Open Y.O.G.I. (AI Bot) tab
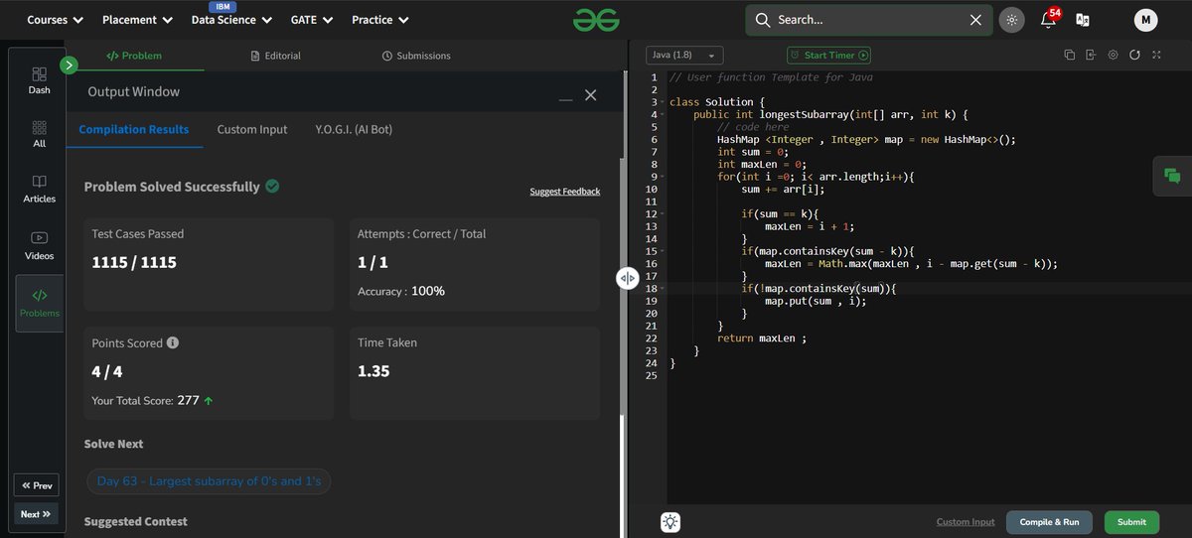 pyautogui.click(x=354, y=129)
